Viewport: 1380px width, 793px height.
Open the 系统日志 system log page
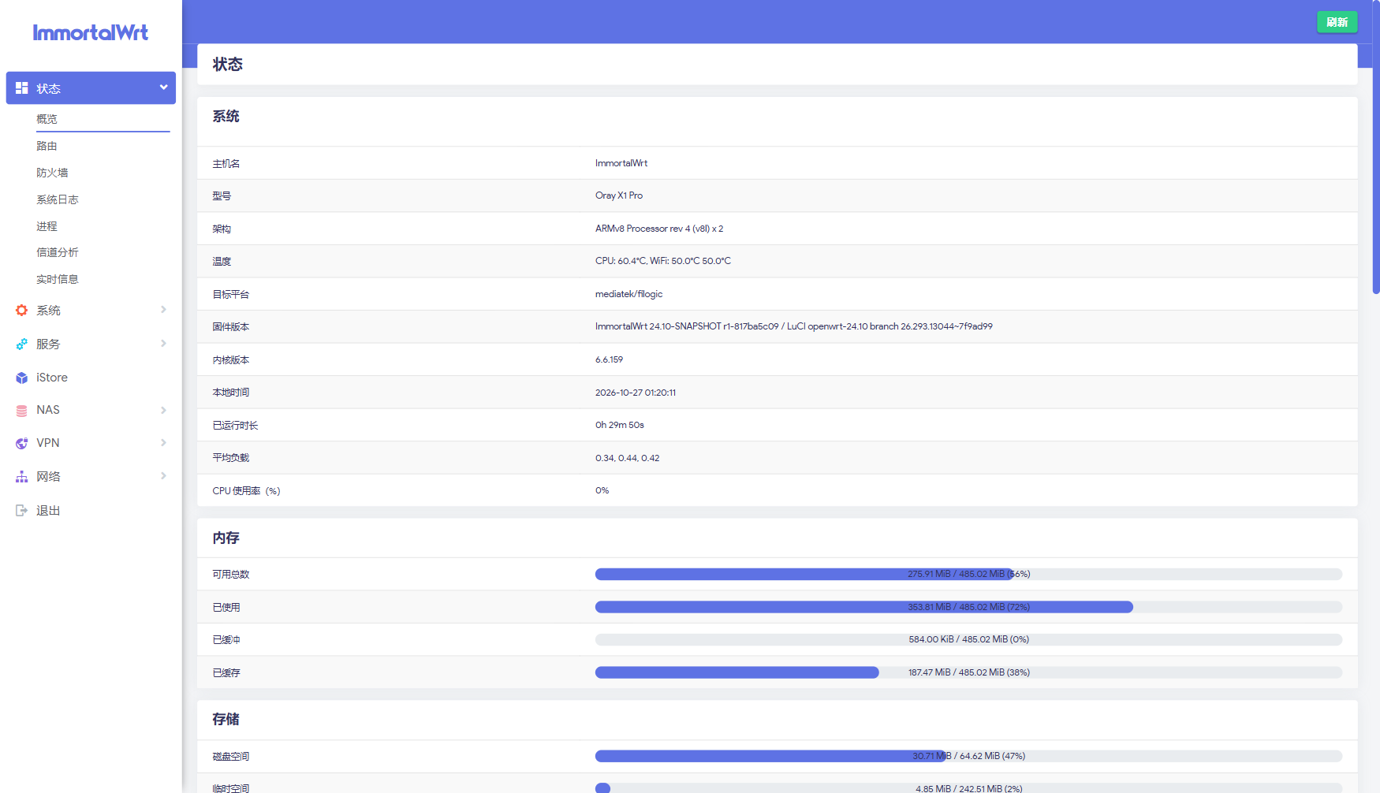tap(58, 199)
